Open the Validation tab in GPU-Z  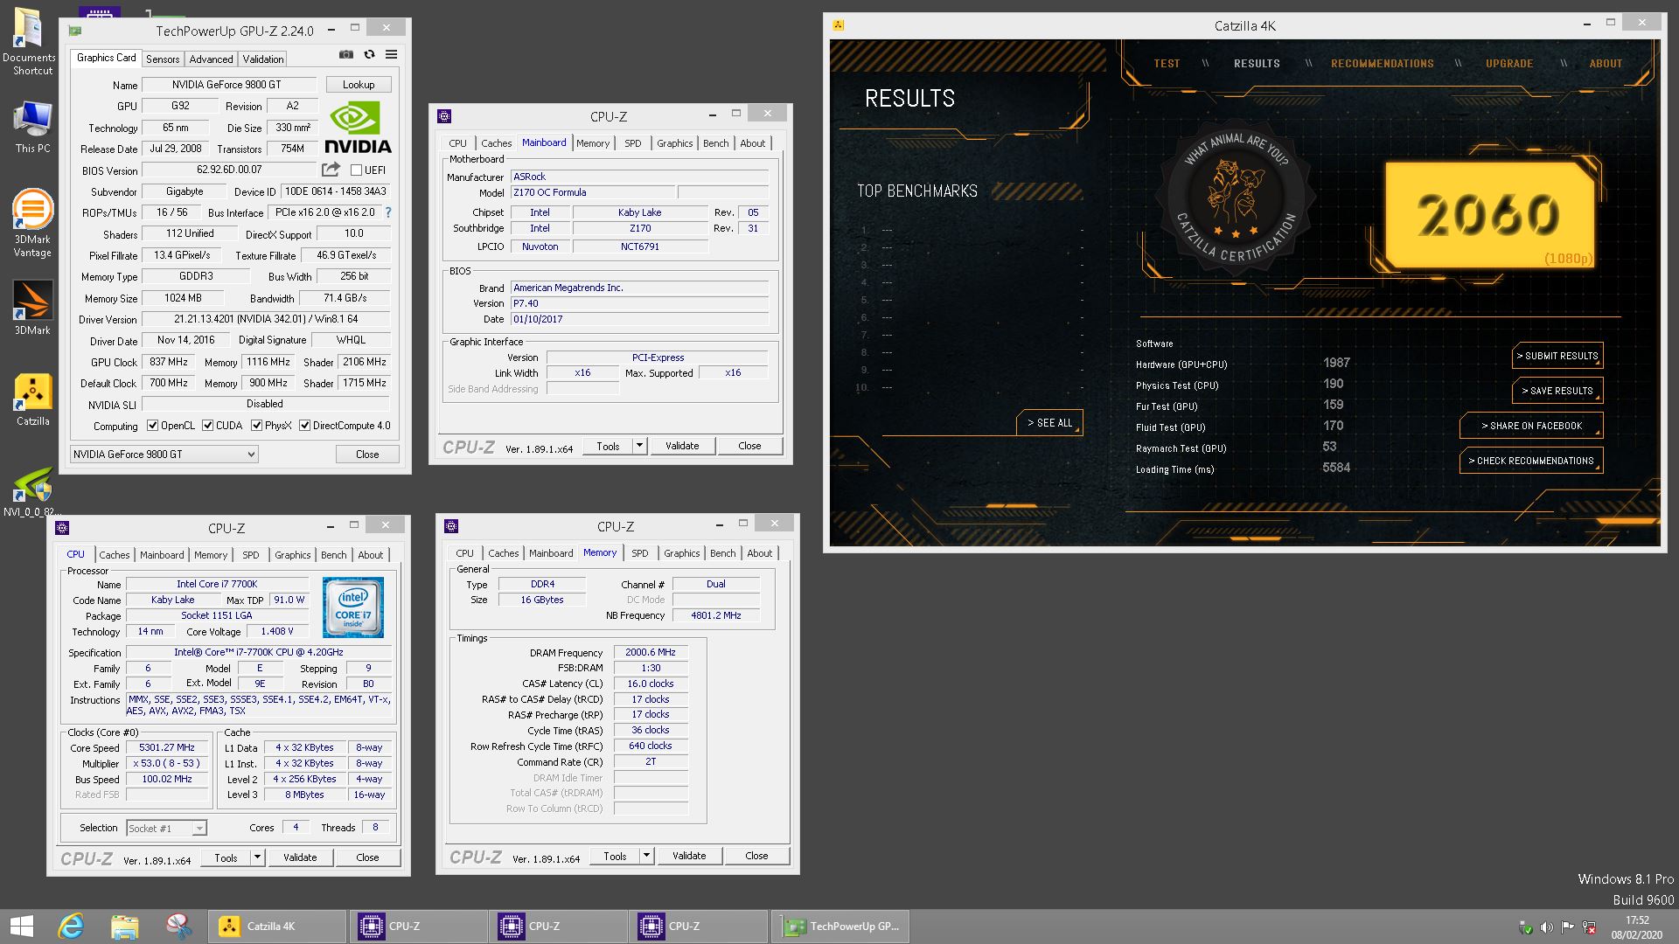[x=262, y=59]
